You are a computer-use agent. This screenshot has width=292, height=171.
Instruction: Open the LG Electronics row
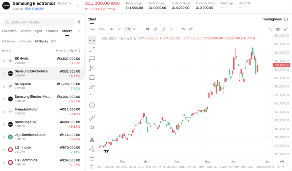pyautogui.click(x=42, y=162)
